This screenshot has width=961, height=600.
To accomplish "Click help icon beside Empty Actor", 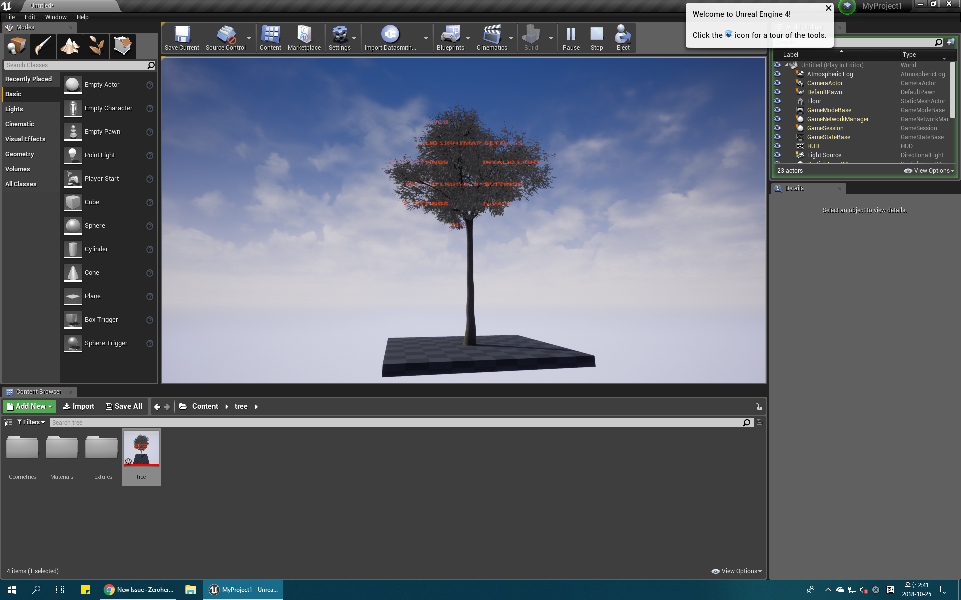I will (x=150, y=85).
